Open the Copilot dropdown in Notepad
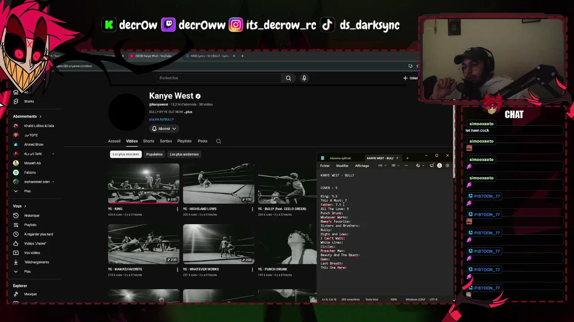 click(420, 165)
